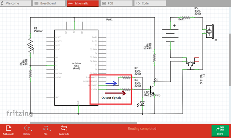
Task: Select the K1 FRS1B-S relay symbol
Action: pyautogui.click(x=191, y=63)
